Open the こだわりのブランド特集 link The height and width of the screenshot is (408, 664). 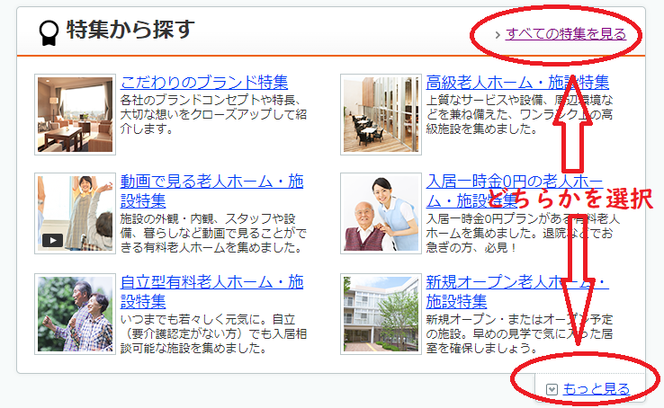tap(204, 82)
